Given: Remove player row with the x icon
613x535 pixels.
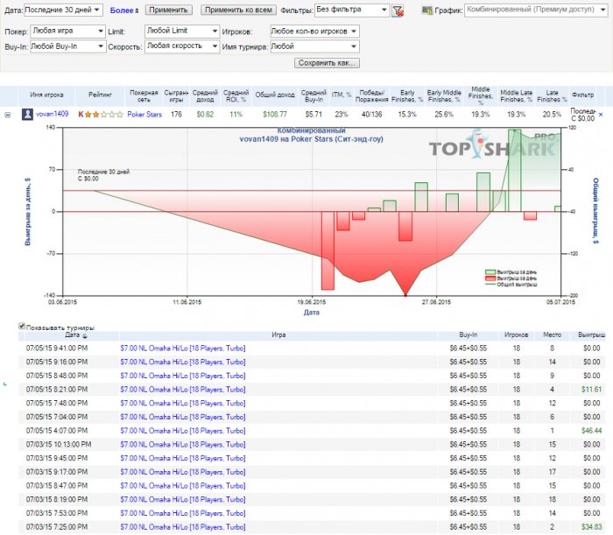Looking at the screenshot, I should coord(600,114).
